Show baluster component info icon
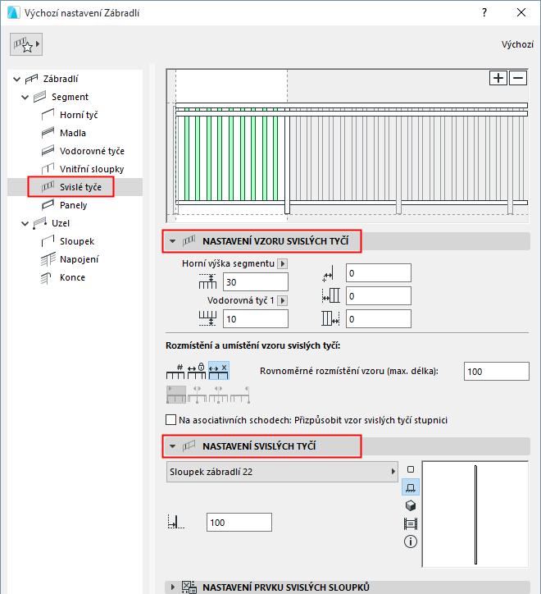This screenshot has width=541, height=594. (x=411, y=541)
